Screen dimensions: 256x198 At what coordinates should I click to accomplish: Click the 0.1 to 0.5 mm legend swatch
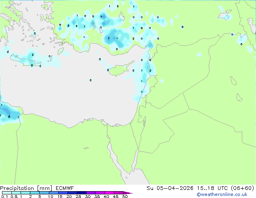[x=7, y=193]
